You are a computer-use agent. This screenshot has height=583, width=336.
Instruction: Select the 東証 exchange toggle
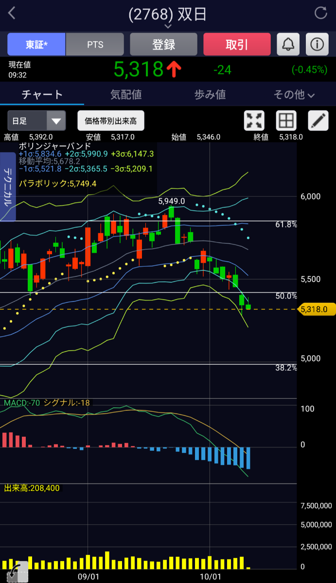(x=36, y=45)
